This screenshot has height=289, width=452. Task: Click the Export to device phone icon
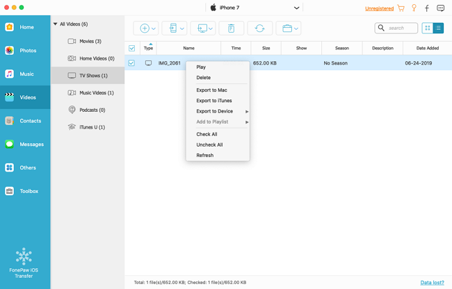173,28
